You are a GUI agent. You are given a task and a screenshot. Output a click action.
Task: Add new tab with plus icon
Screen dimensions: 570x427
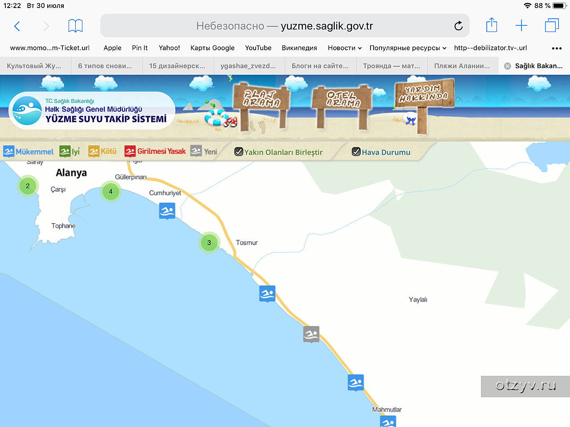click(x=521, y=26)
